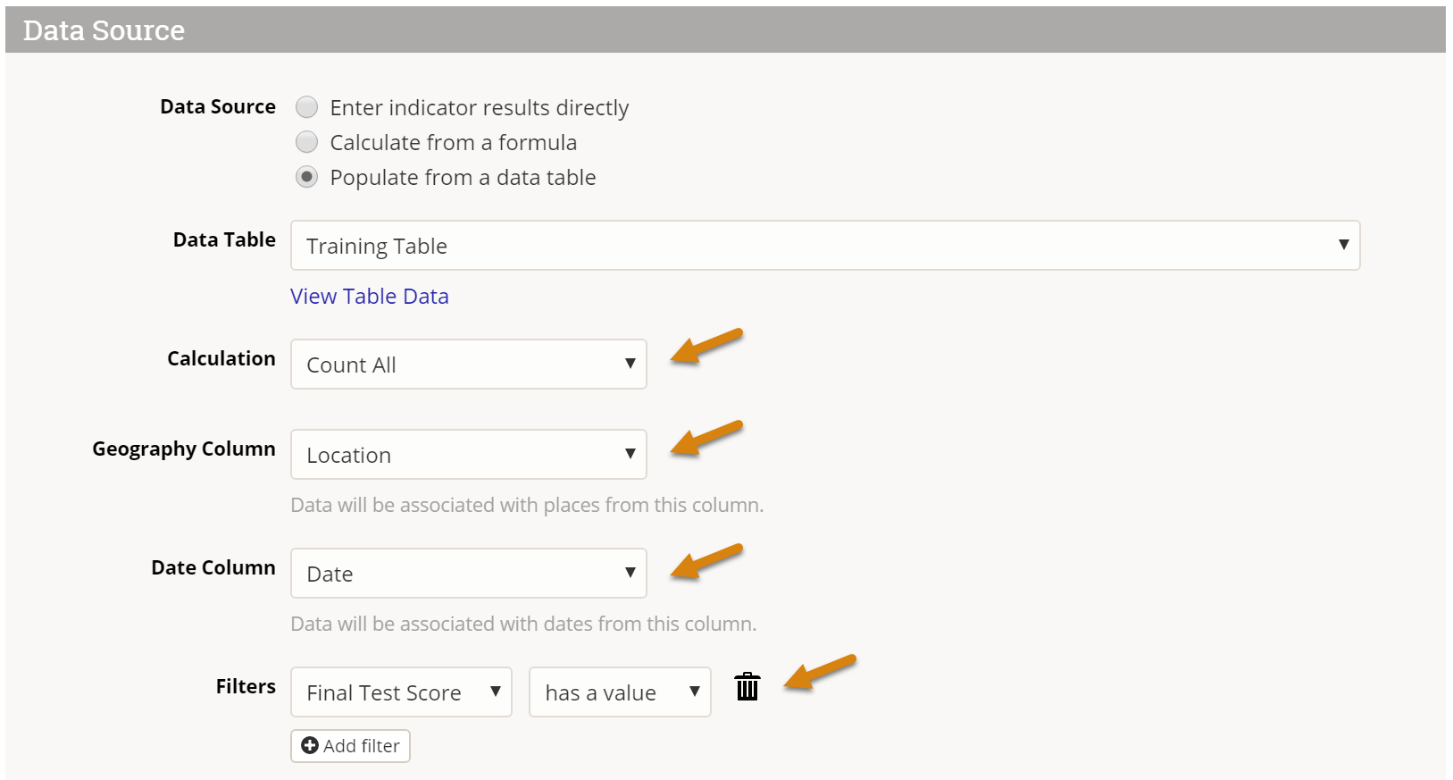Delete the Final Test Score filter with trash icon
This screenshot has height=780, width=1453.
[x=747, y=687]
